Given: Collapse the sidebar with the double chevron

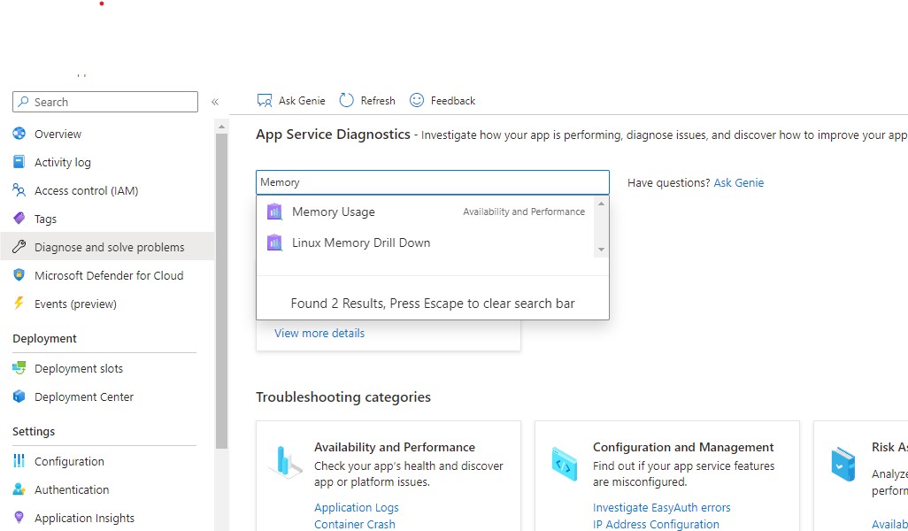Looking at the screenshot, I should [x=215, y=101].
